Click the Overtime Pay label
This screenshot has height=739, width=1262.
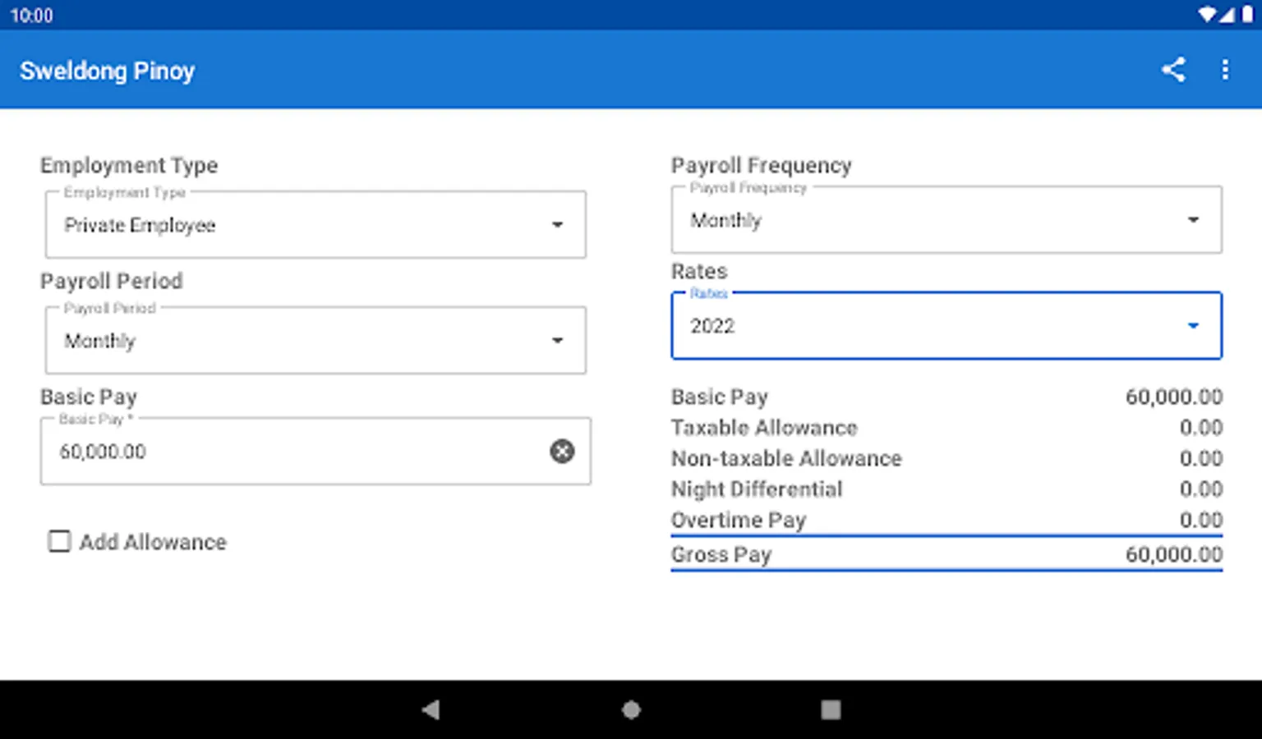pyautogui.click(x=739, y=521)
